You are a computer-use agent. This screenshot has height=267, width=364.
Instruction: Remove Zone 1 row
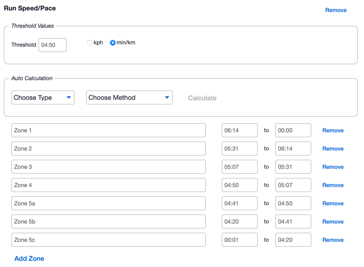coord(333,130)
